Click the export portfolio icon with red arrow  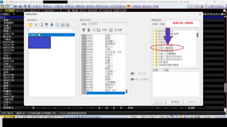tap(67, 25)
